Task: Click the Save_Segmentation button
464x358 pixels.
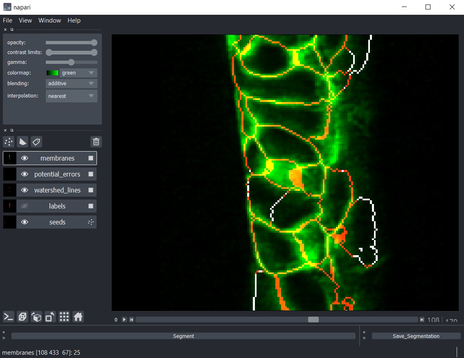Action: pos(416,335)
